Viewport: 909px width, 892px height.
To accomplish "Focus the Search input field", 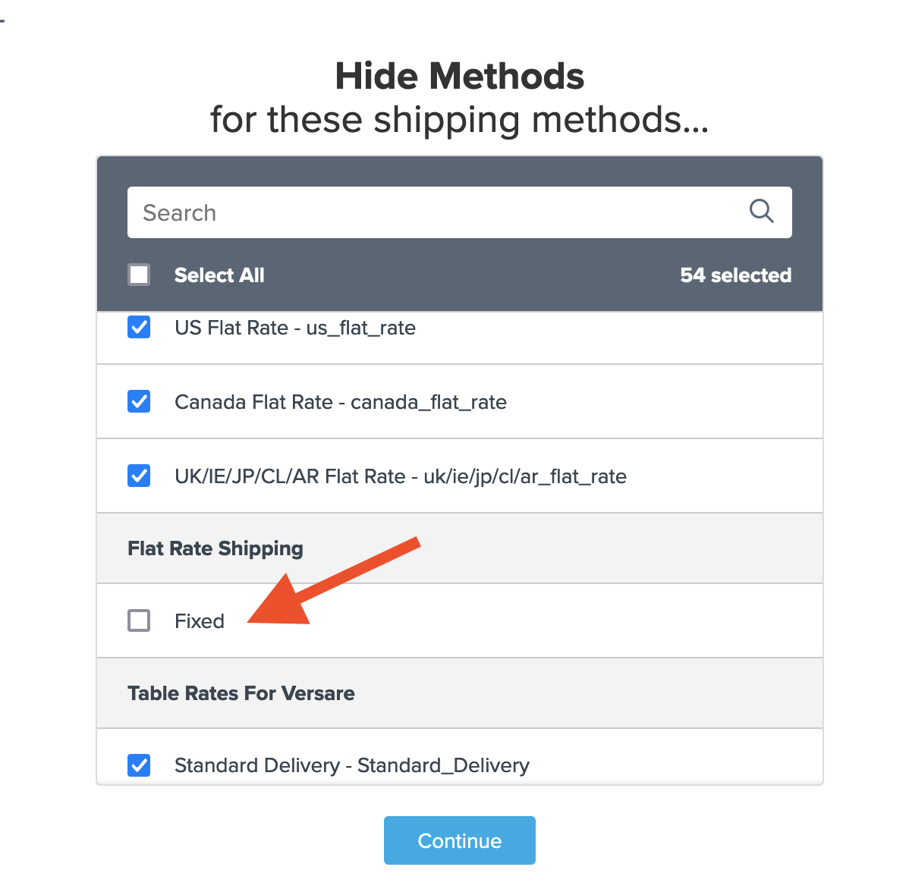I will pyautogui.click(x=432, y=212).
